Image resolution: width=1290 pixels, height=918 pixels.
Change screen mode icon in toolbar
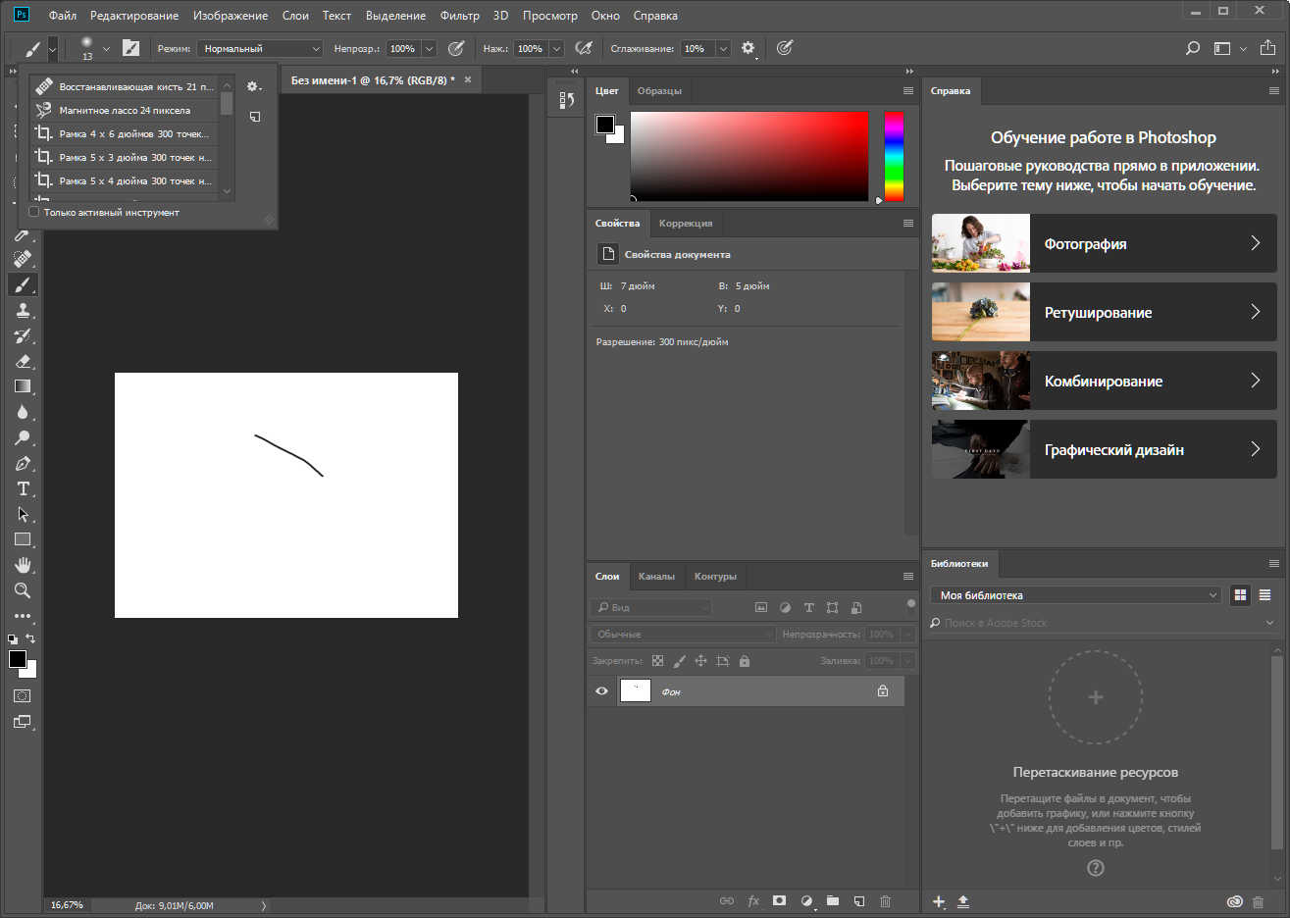(23, 722)
